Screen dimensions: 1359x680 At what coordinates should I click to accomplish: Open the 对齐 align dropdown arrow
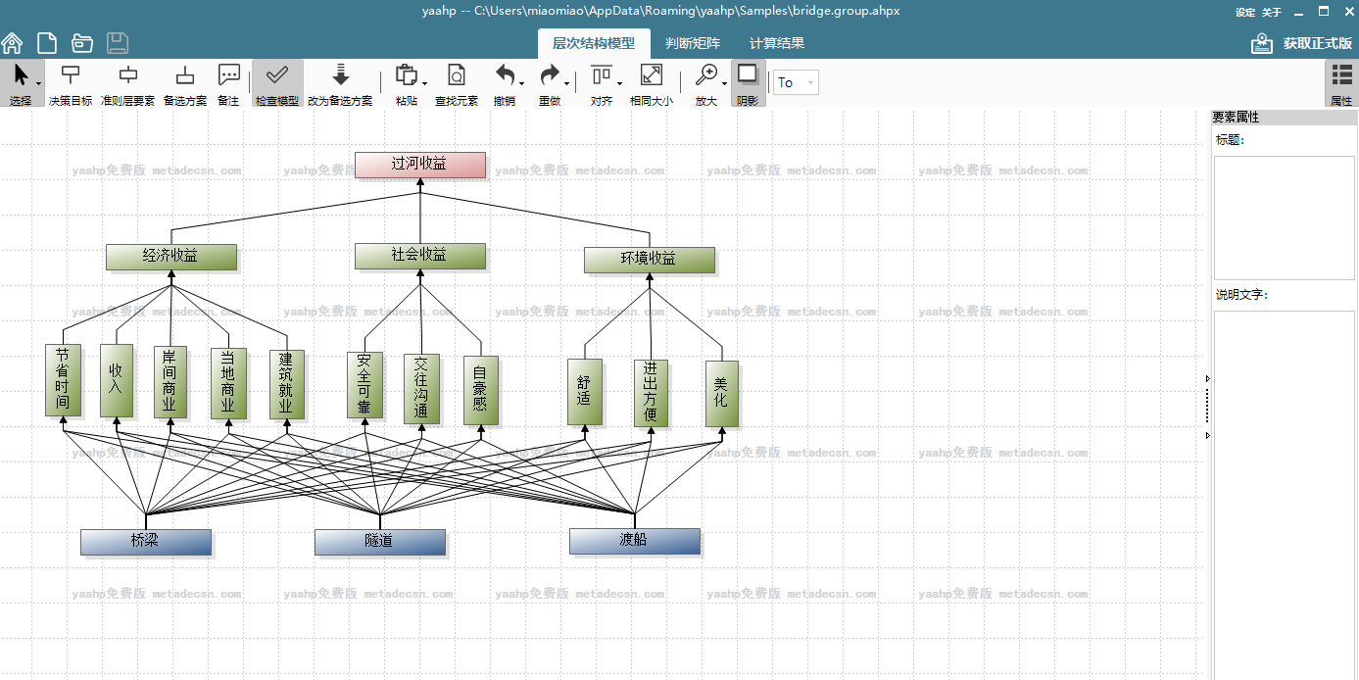pyautogui.click(x=619, y=84)
